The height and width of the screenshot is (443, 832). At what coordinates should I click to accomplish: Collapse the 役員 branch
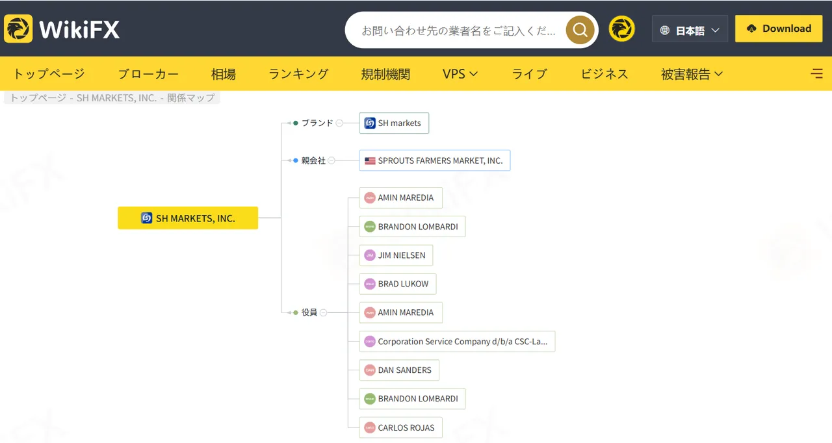click(323, 312)
